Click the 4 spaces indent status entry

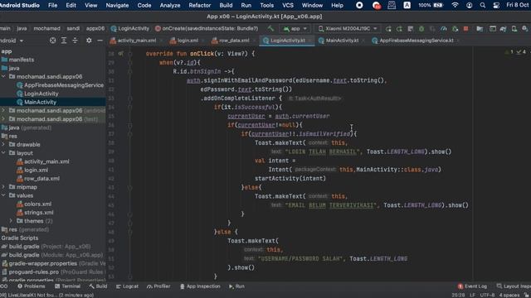pos(509,295)
